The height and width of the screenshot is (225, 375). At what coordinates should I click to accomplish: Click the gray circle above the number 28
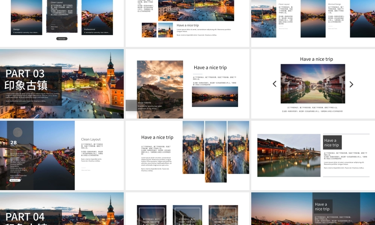(18, 132)
